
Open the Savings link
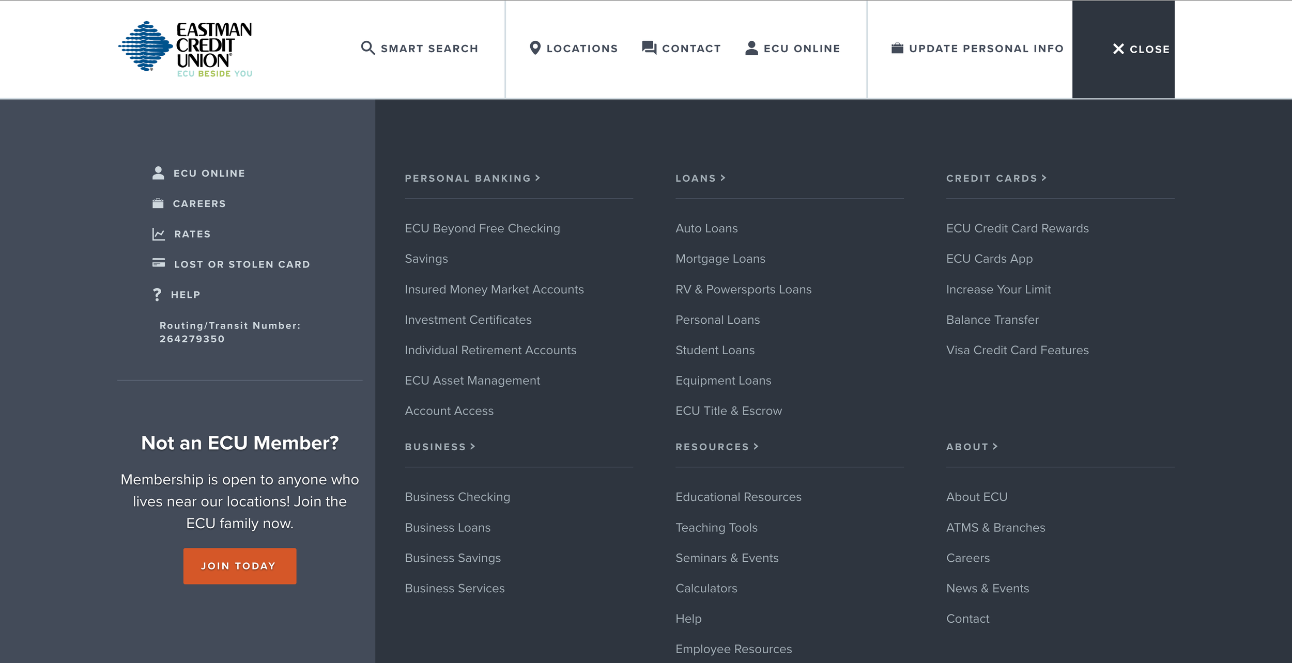426,259
